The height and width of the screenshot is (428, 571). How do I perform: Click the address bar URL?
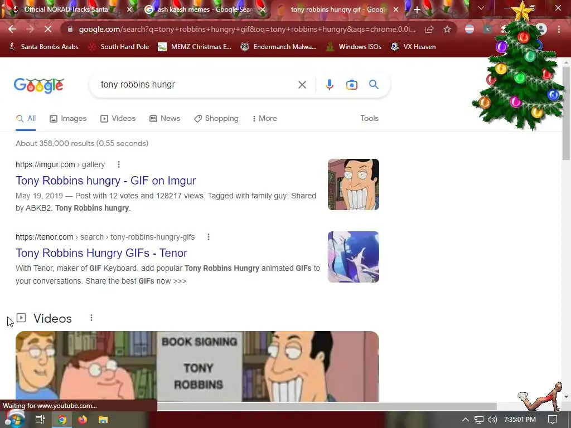pos(247,29)
